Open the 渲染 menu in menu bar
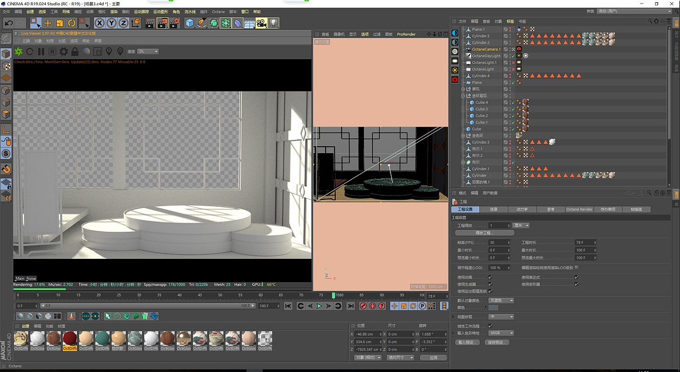Viewport: 680px width, 372px height. 114,12
